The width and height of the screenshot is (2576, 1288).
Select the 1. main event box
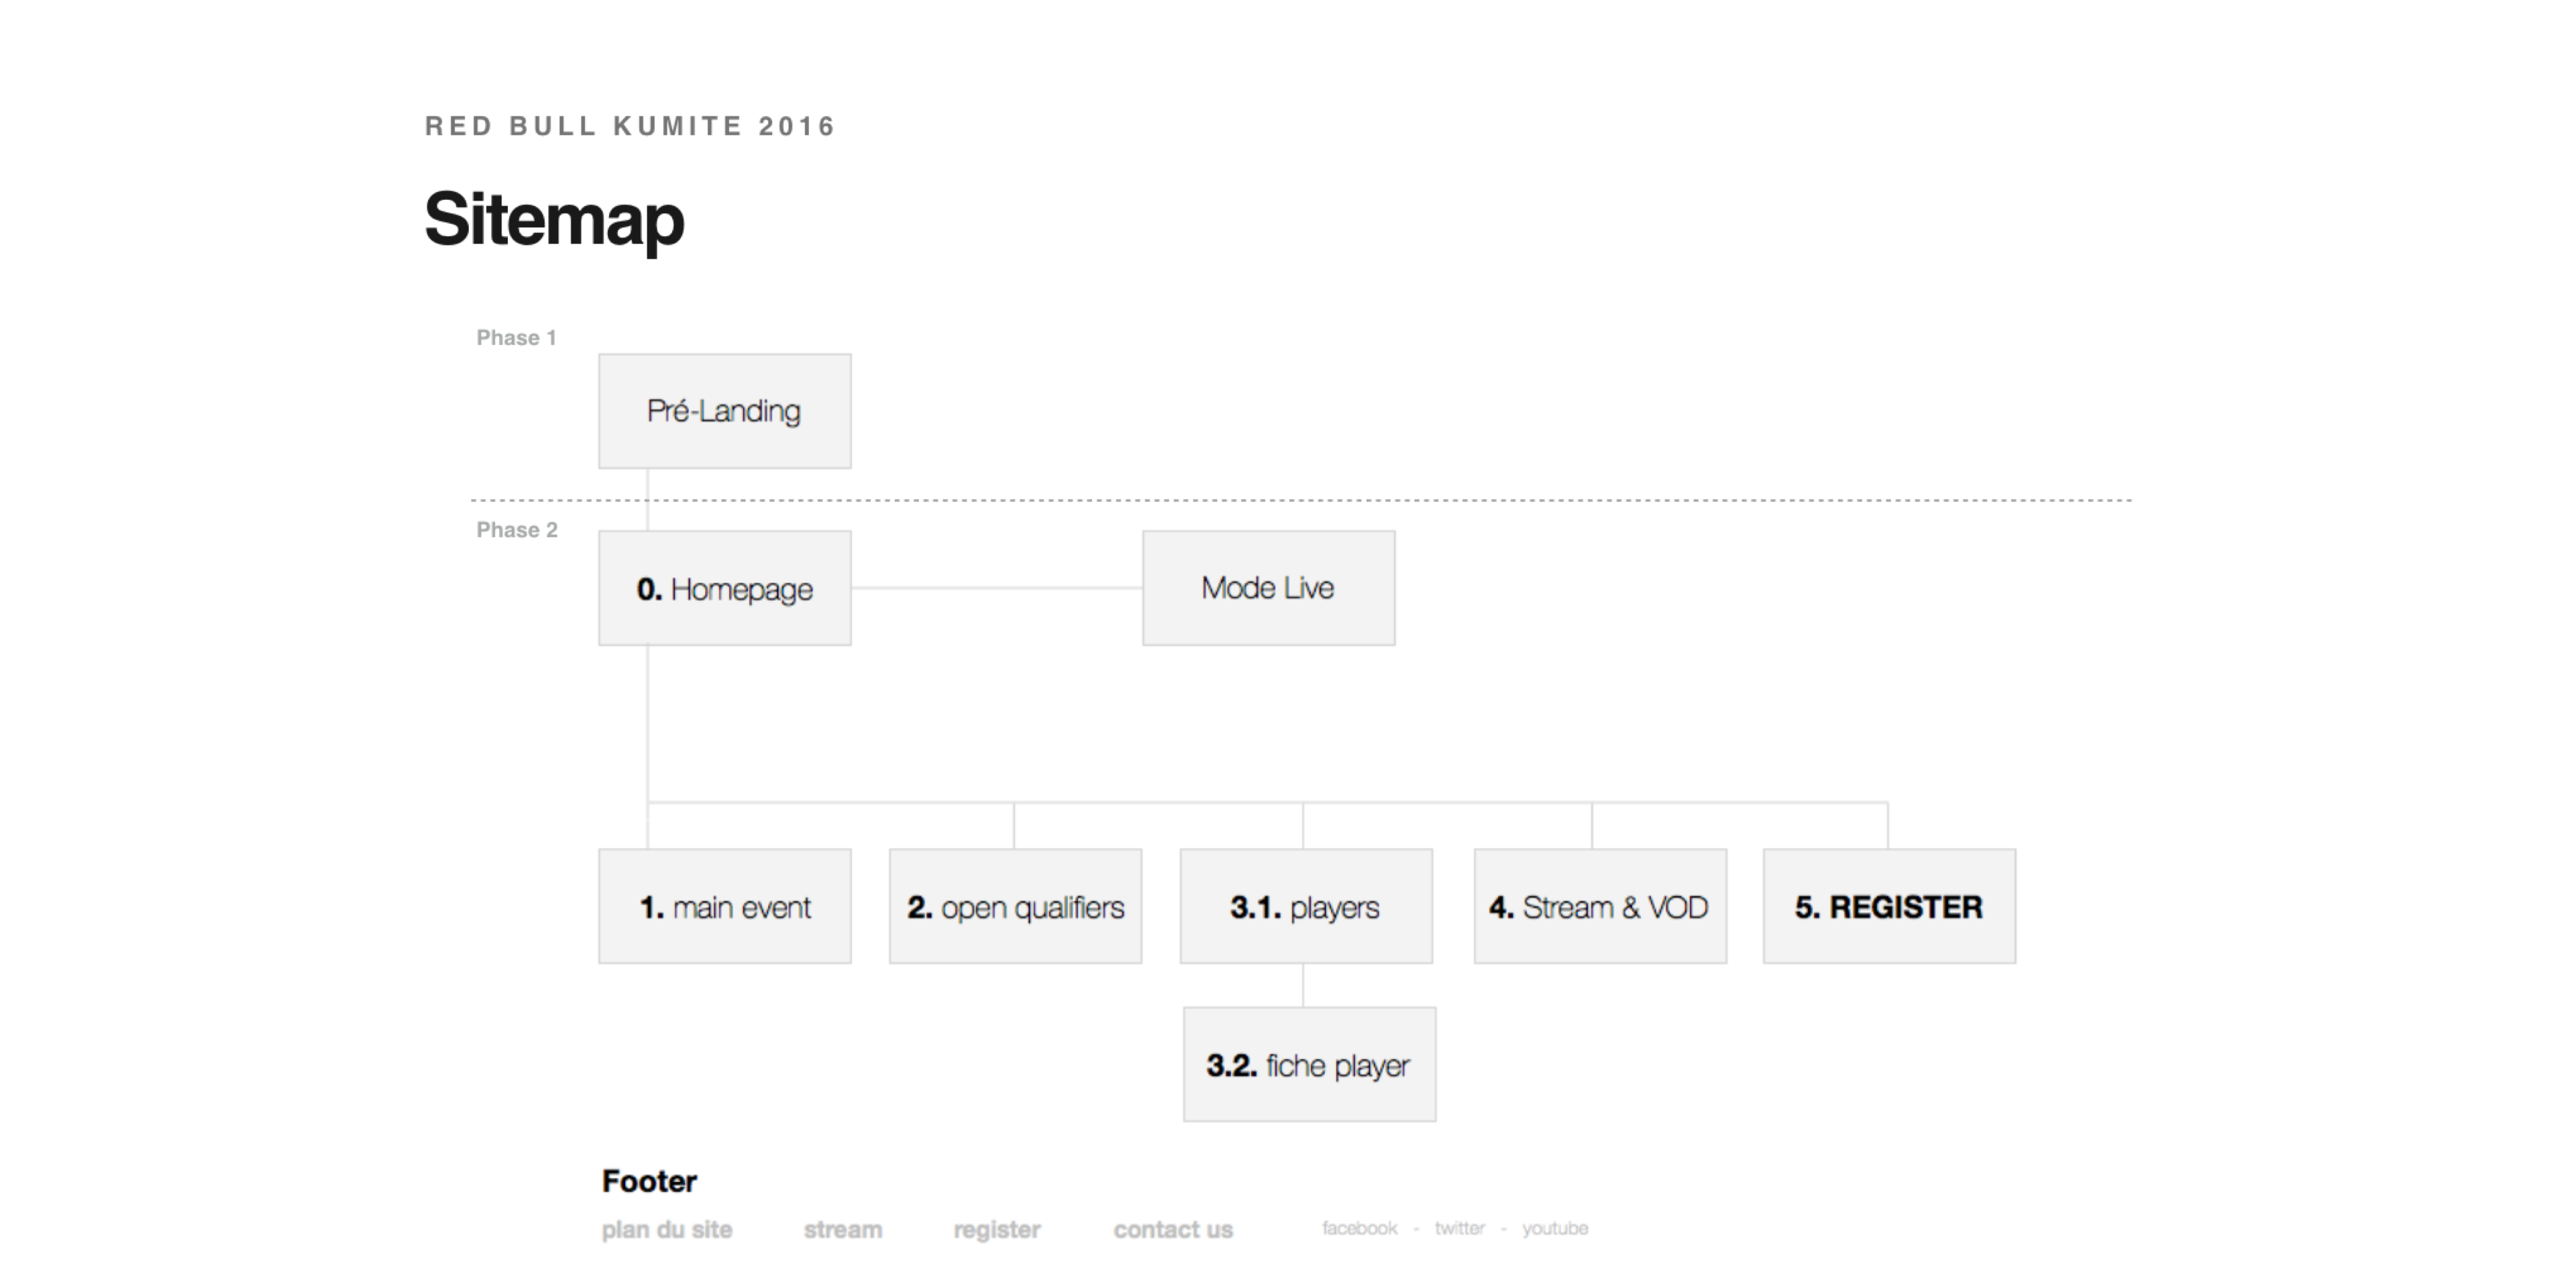coord(725,906)
